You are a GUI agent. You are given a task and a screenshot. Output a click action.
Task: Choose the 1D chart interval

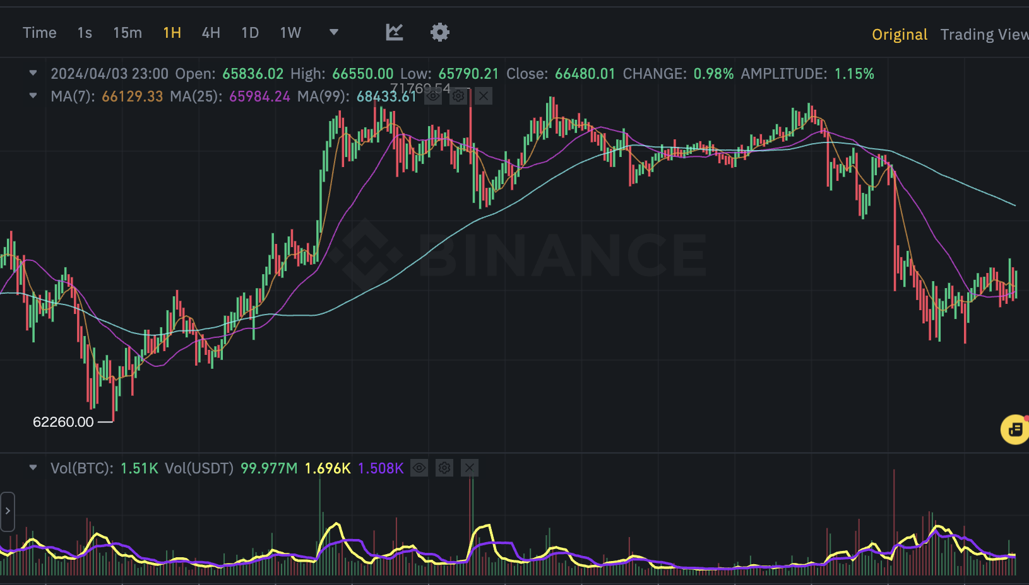point(250,33)
